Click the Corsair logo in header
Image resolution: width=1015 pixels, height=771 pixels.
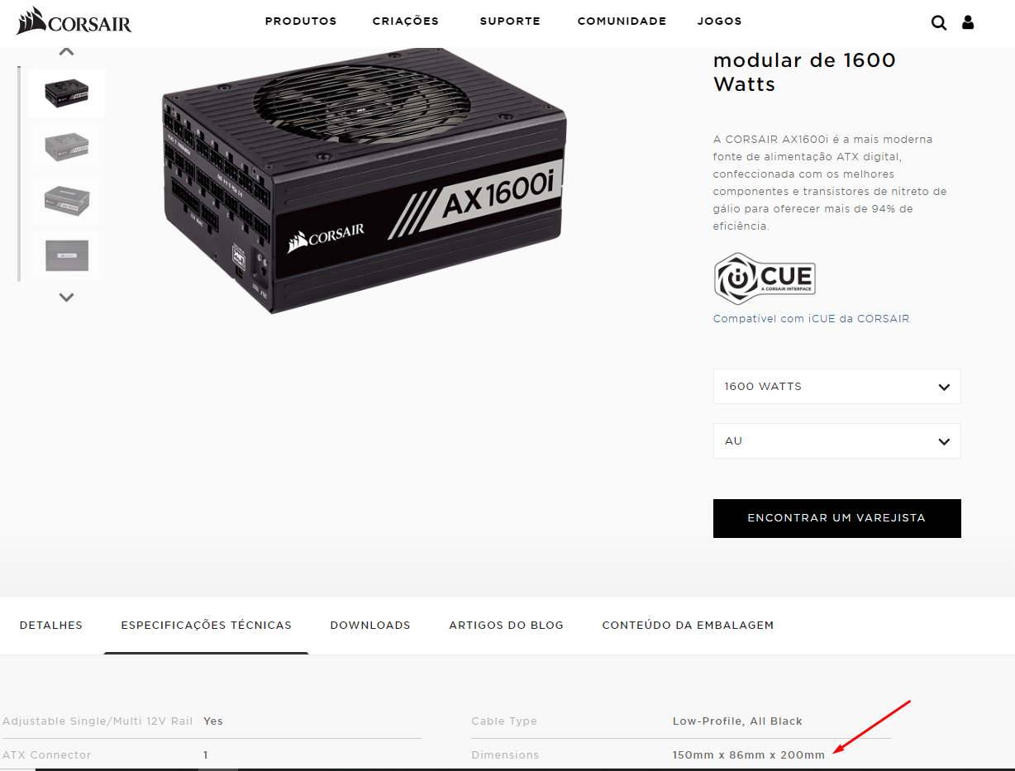pos(74,21)
